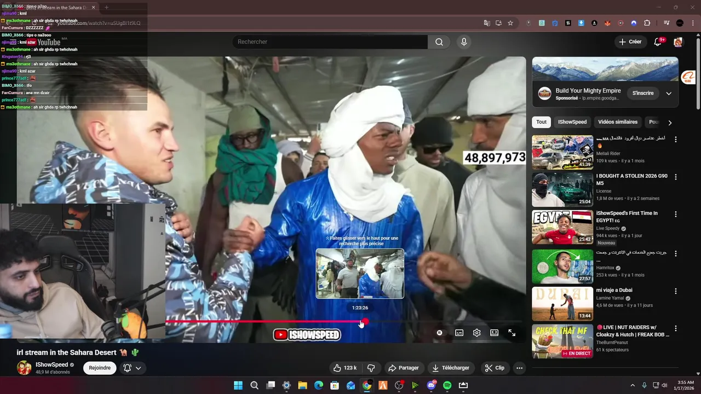Open the Hamritox 27:57 video thumbnail
Image resolution: width=701 pixels, height=394 pixels.
click(562, 266)
